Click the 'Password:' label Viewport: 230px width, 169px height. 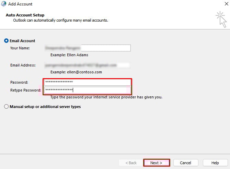click(x=19, y=82)
